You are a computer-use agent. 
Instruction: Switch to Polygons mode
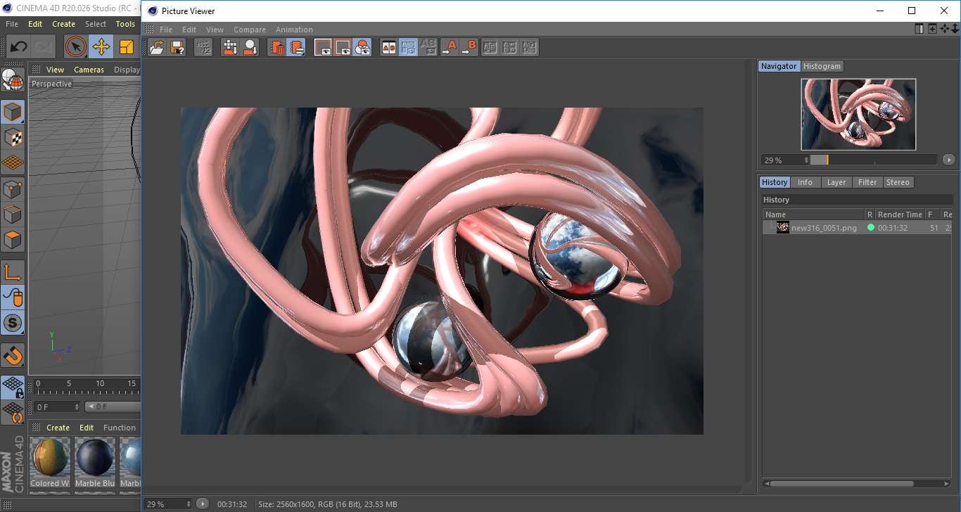click(13, 240)
